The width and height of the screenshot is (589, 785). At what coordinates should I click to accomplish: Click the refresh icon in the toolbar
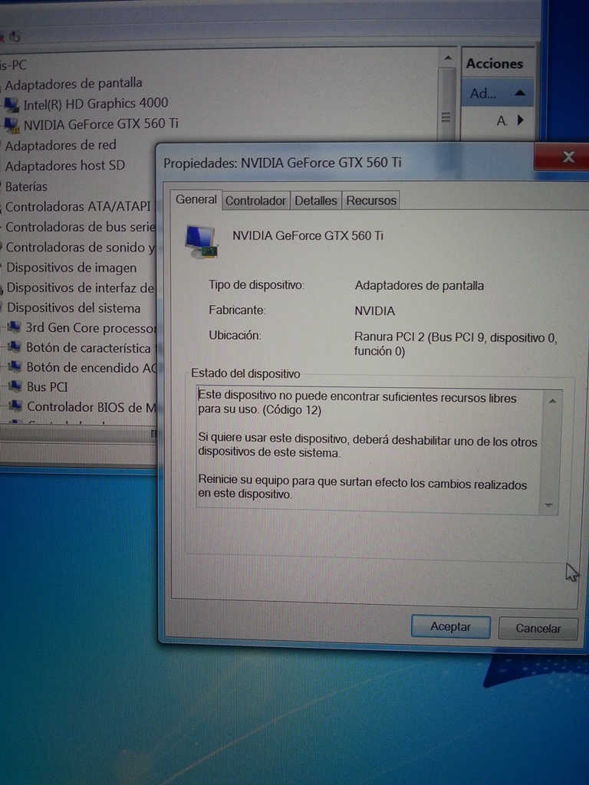15,36
